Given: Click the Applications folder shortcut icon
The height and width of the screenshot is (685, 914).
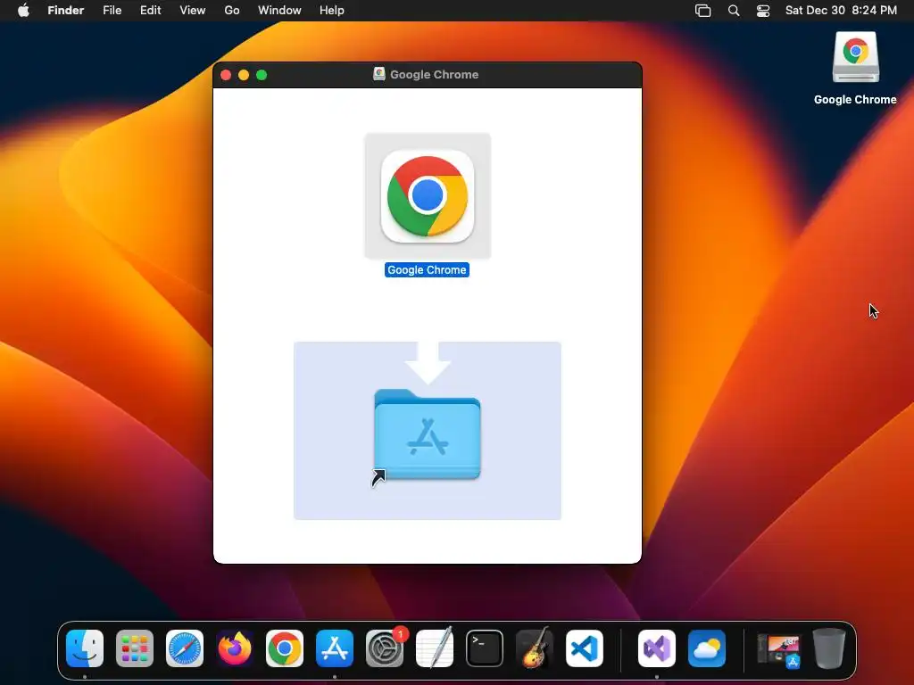Looking at the screenshot, I should [x=428, y=435].
